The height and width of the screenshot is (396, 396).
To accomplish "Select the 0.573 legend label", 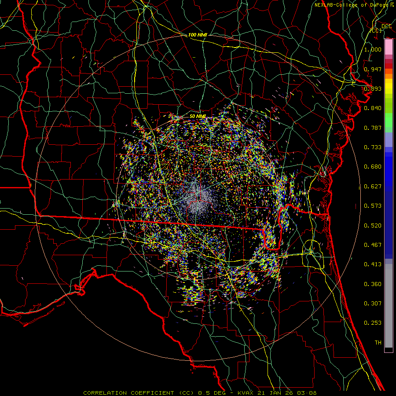I will [373, 206].
